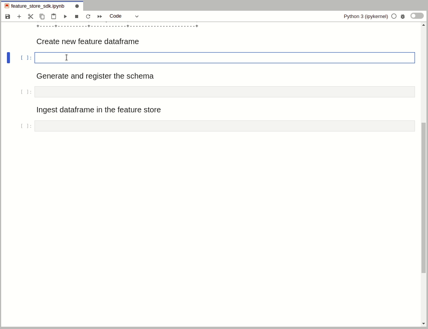Click the kernel status circle indicator
This screenshot has height=329, width=428.
point(394,16)
